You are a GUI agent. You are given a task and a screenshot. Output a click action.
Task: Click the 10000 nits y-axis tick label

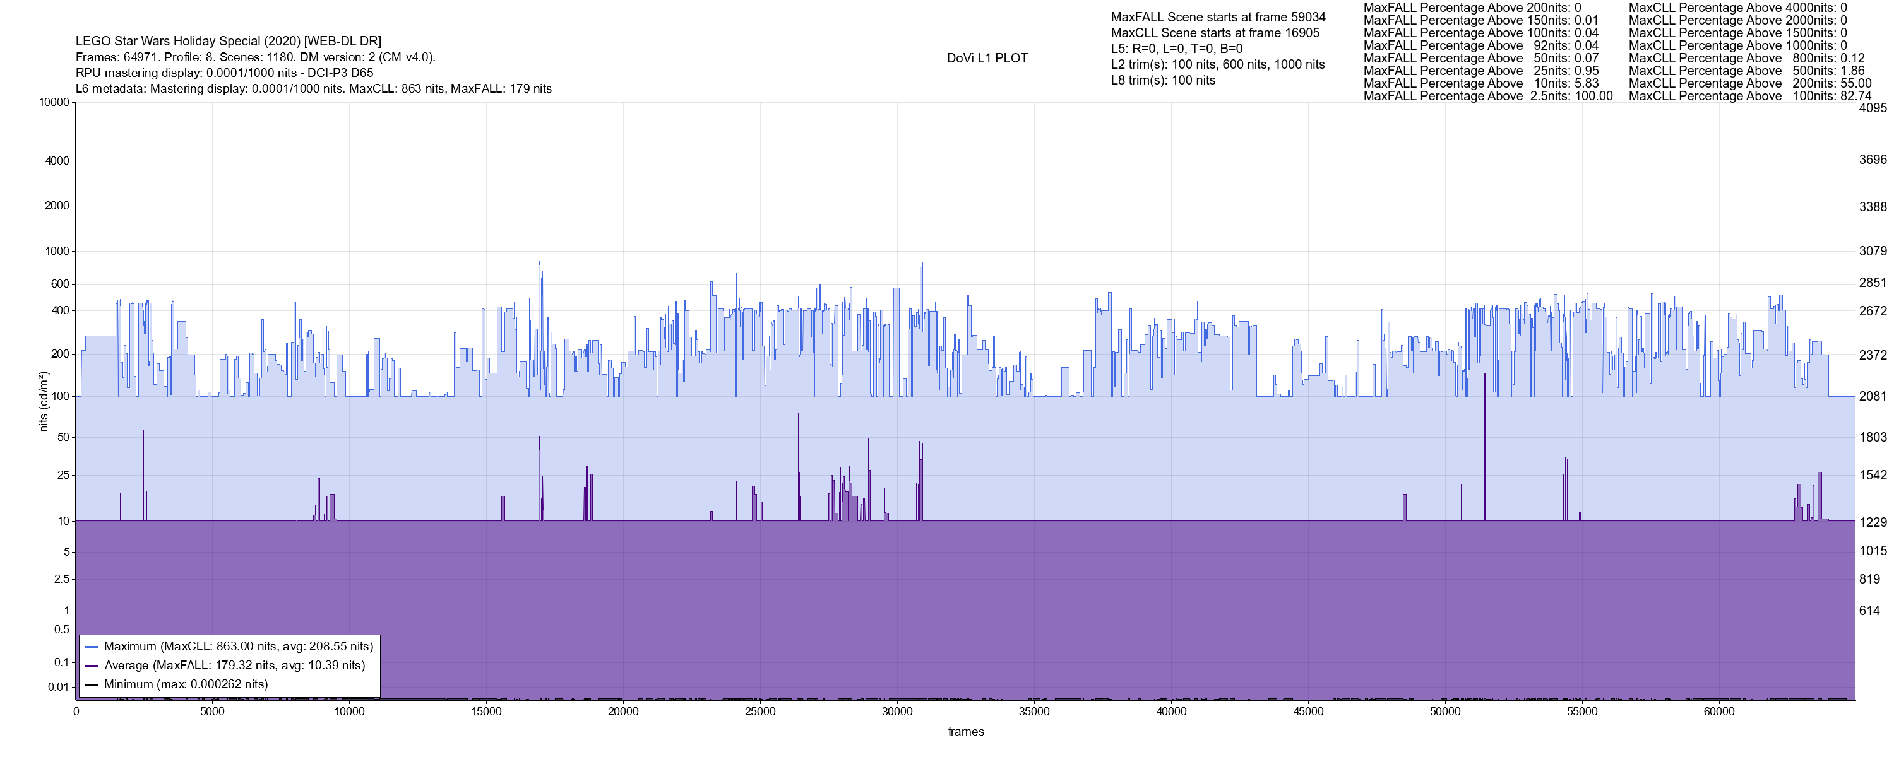[54, 102]
